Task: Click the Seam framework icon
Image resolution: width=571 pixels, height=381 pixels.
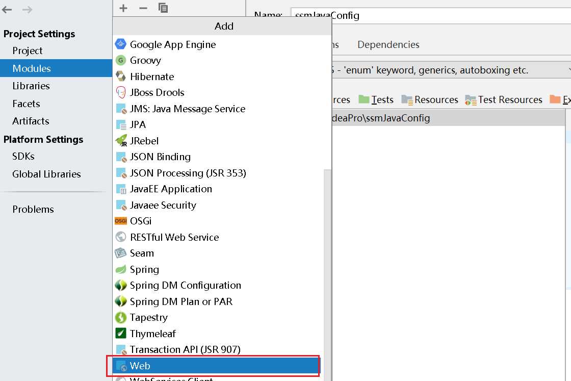Action: tap(120, 253)
